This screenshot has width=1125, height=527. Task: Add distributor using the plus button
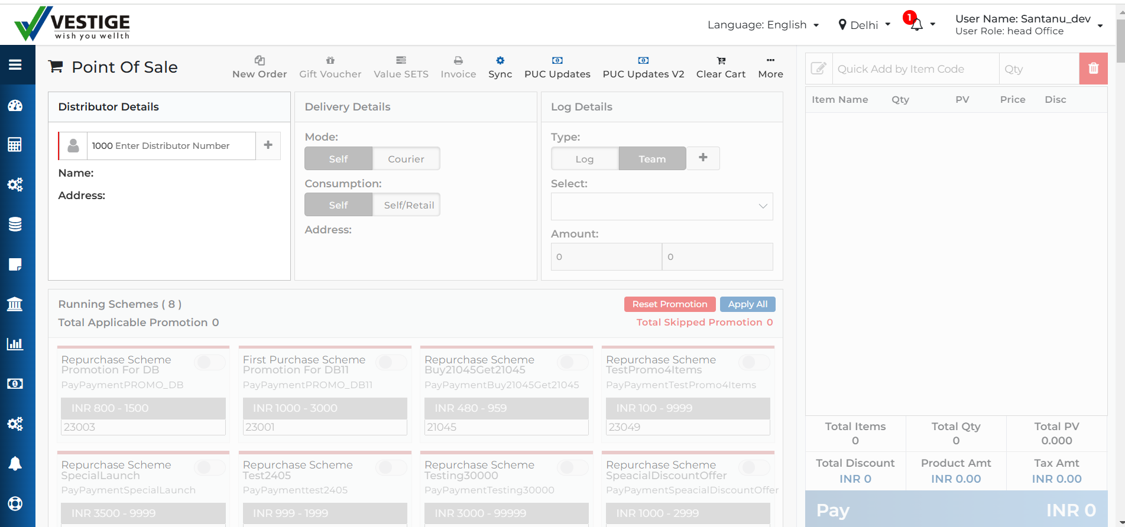tap(268, 145)
